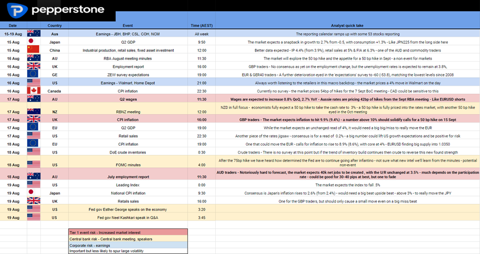Select the analyst take about 53 stocks reporting
The height and width of the screenshot is (254, 480).
pyautogui.click(x=348, y=34)
